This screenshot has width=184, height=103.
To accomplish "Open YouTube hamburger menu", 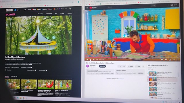I will 87,8.
